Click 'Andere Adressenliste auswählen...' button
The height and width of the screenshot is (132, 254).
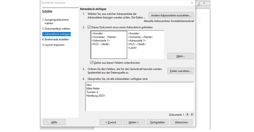pos(171,15)
